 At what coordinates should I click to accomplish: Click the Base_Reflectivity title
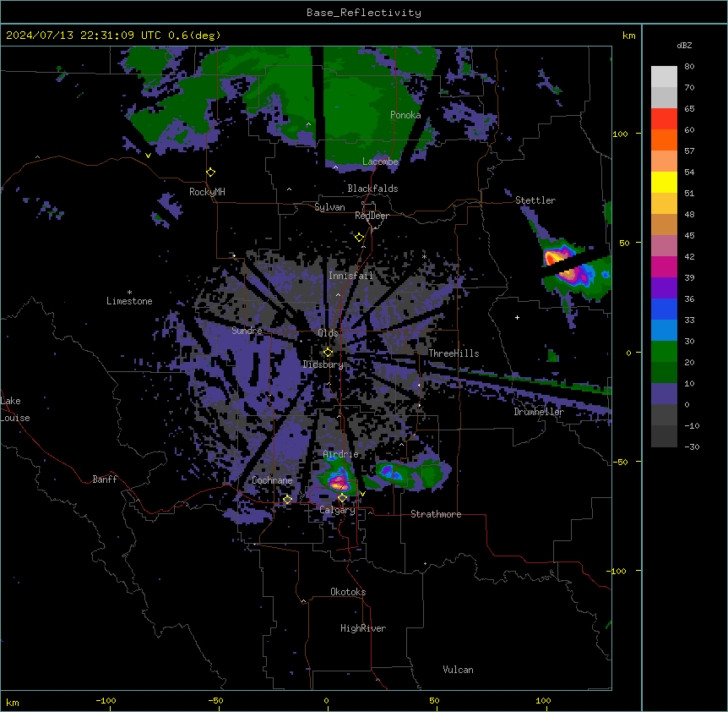364,13
